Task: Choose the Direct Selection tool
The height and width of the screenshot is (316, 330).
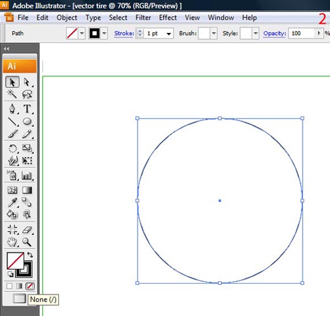Action: [x=27, y=82]
